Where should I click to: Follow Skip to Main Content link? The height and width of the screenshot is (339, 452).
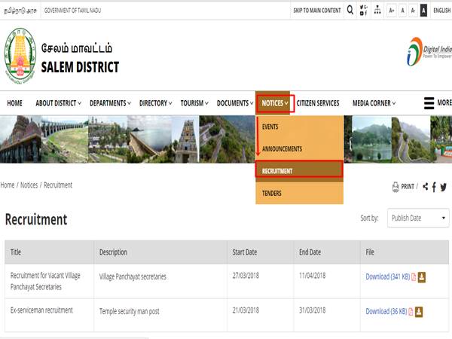(317, 11)
